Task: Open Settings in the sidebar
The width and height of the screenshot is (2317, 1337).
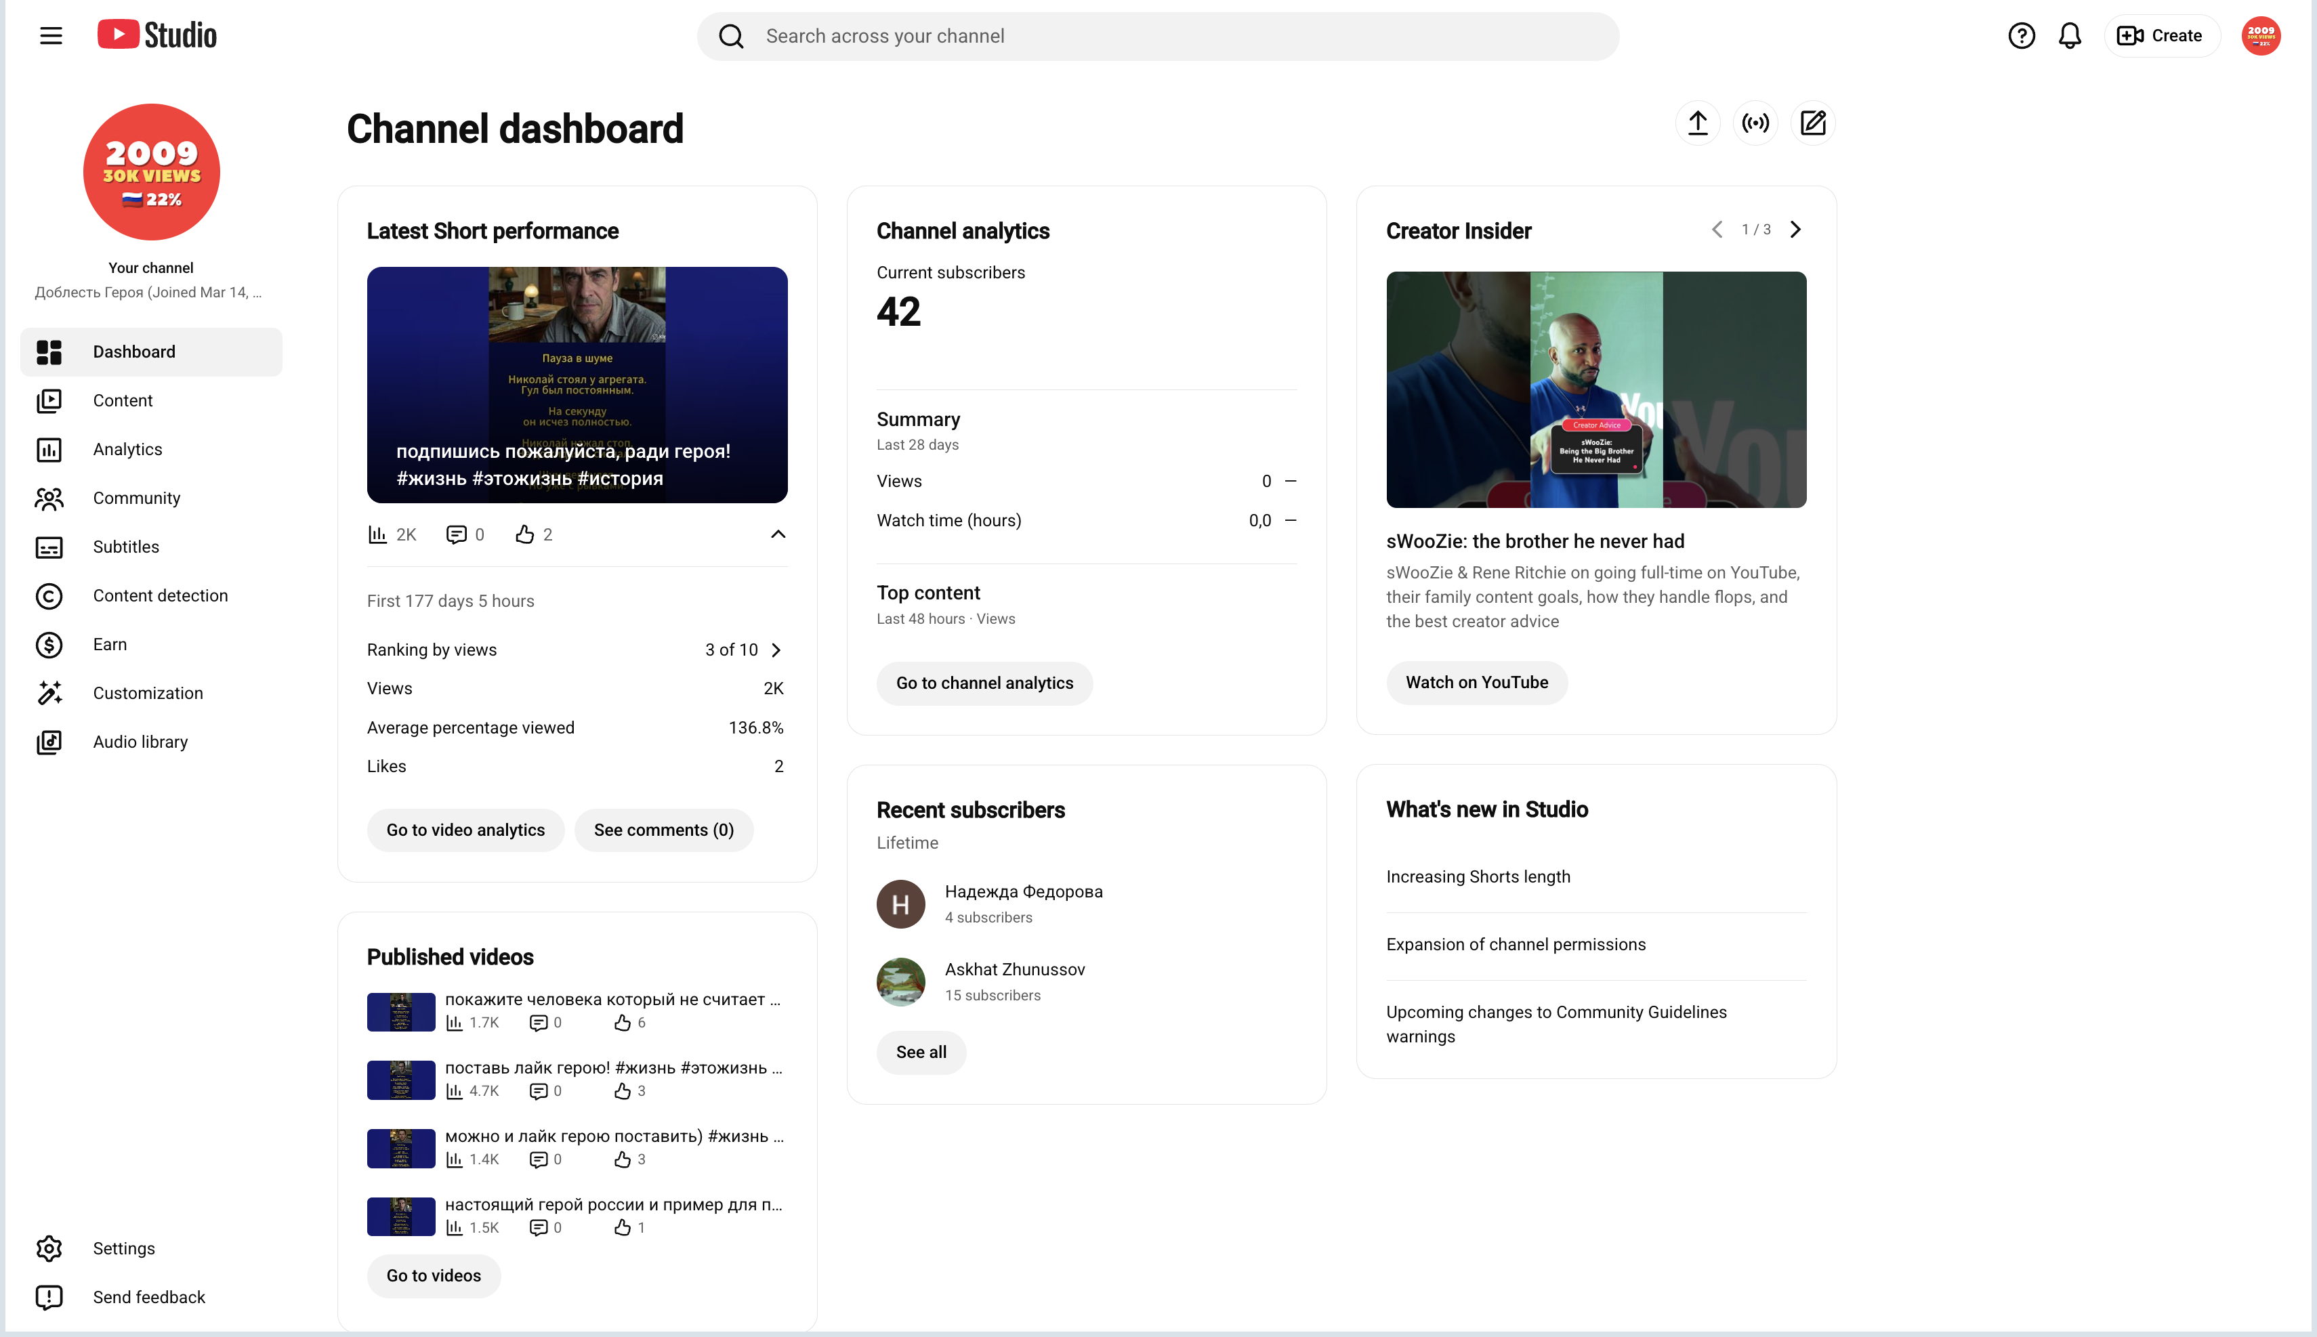Action: [x=152, y=1248]
